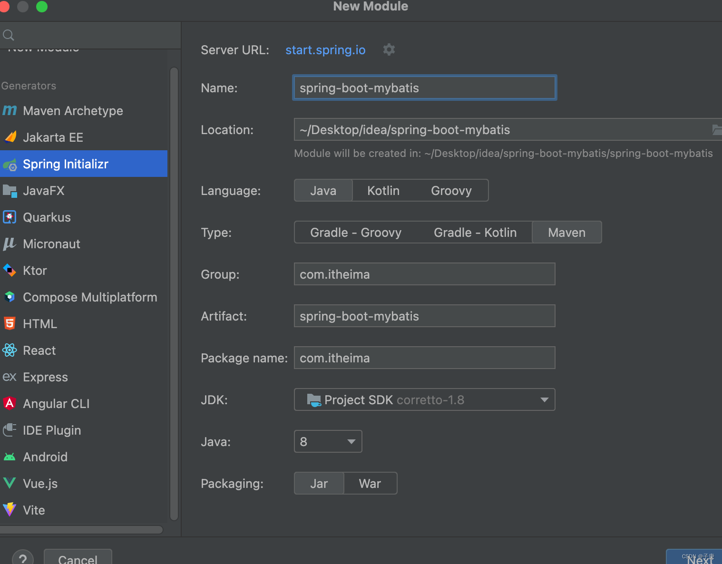Screen dimensions: 722x564
Task: Select Java as the language
Action: (x=323, y=191)
